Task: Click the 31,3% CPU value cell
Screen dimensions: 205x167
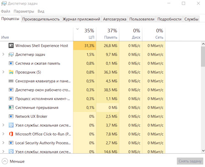Action: click(x=85, y=46)
